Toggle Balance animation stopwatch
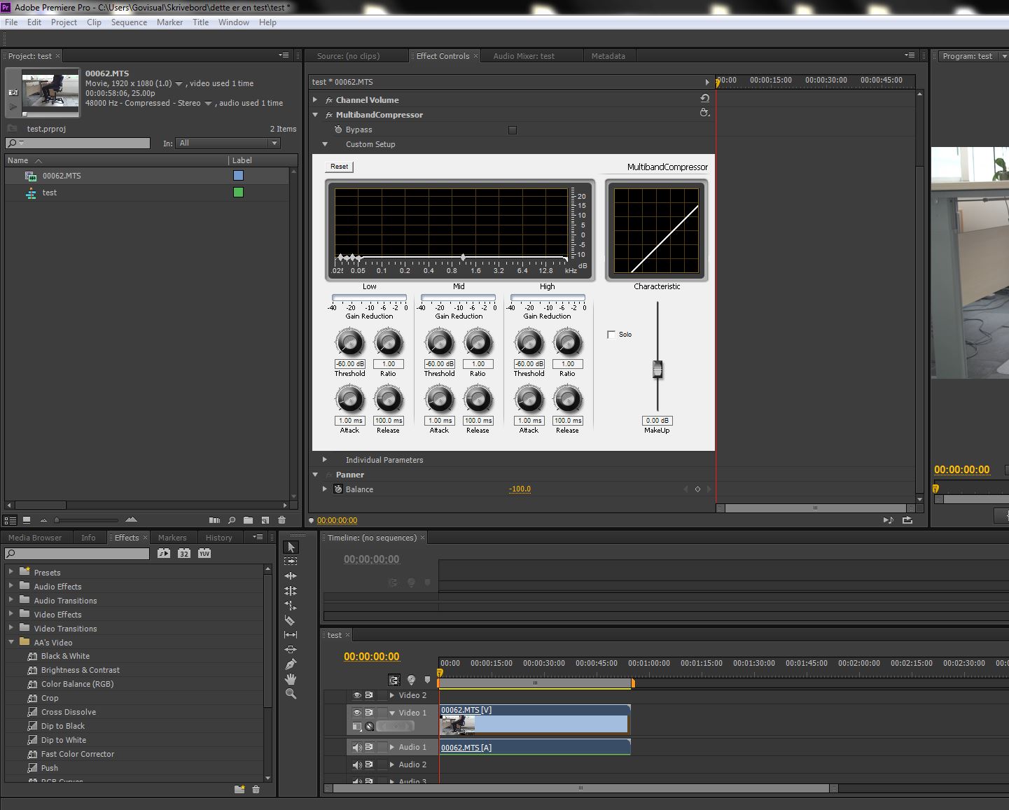This screenshot has width=1009, height=810. tap(338, 489)
